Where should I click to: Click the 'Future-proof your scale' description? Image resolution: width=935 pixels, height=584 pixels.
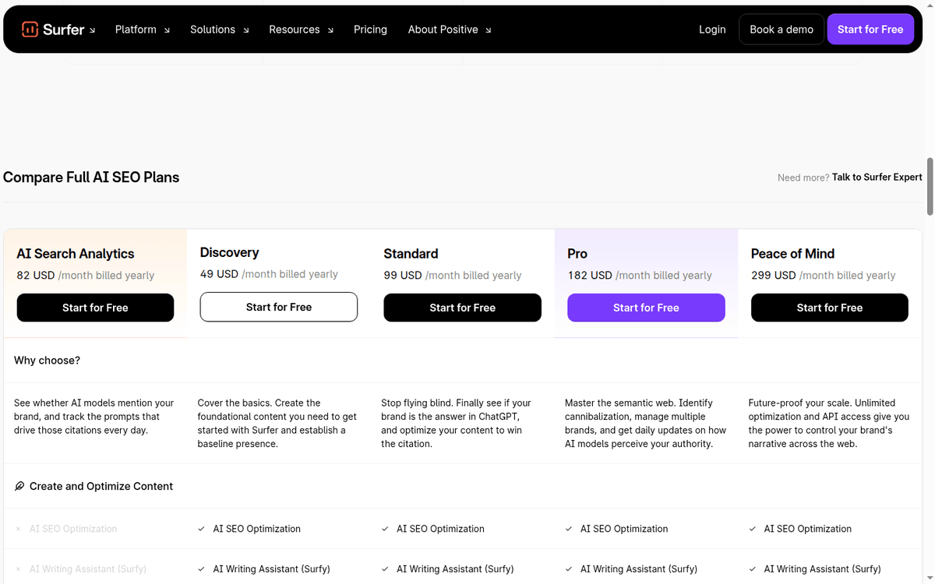[x=829, y=424]
